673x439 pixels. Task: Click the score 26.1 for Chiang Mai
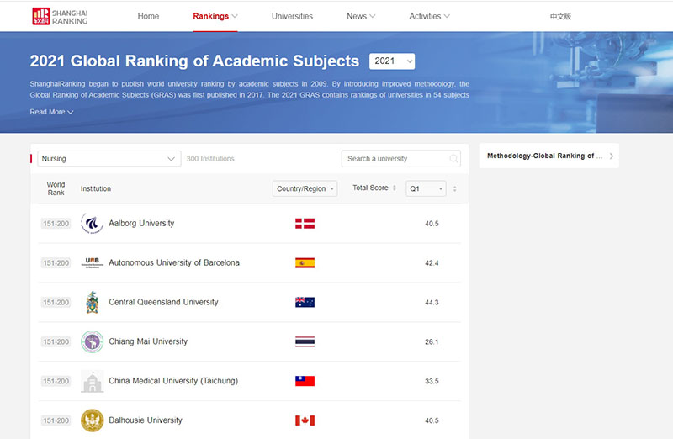pos(432,342)
